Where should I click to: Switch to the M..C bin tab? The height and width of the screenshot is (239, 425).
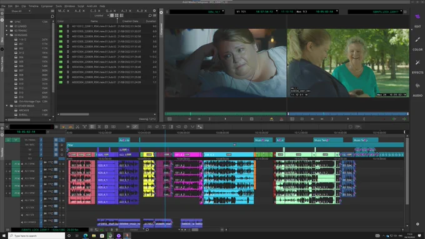point(61,11)
